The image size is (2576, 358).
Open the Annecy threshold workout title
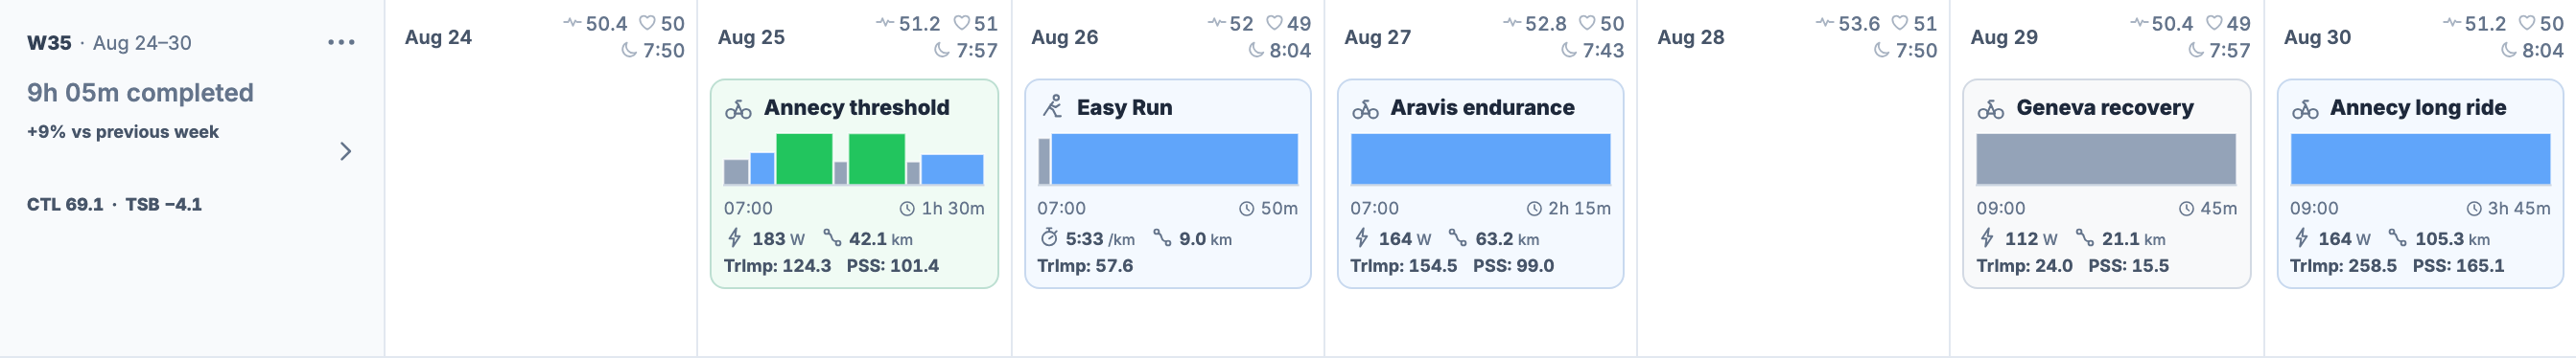click(x=856, y=108)
